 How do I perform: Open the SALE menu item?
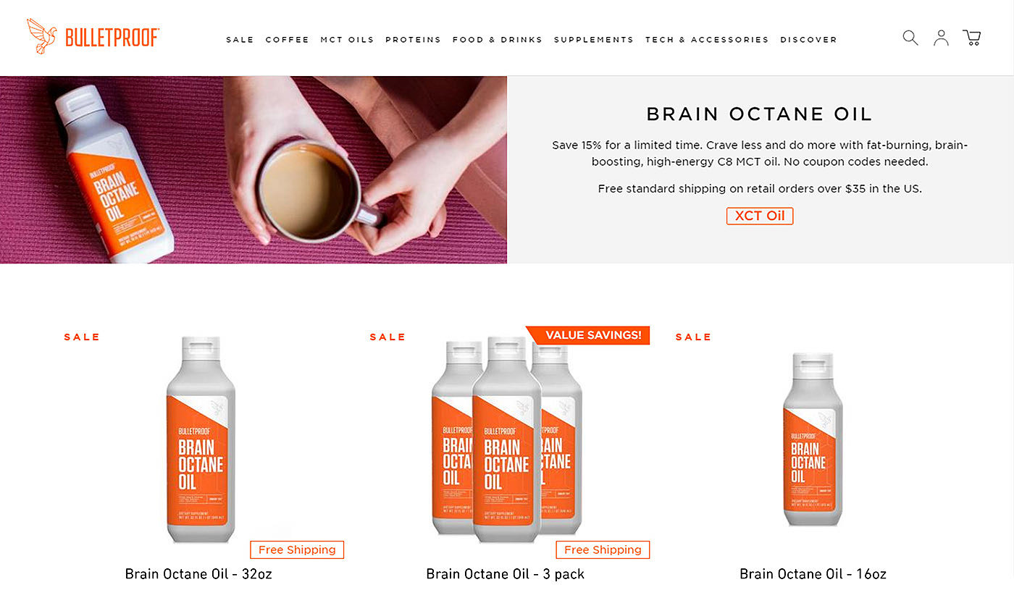(240, 40)
